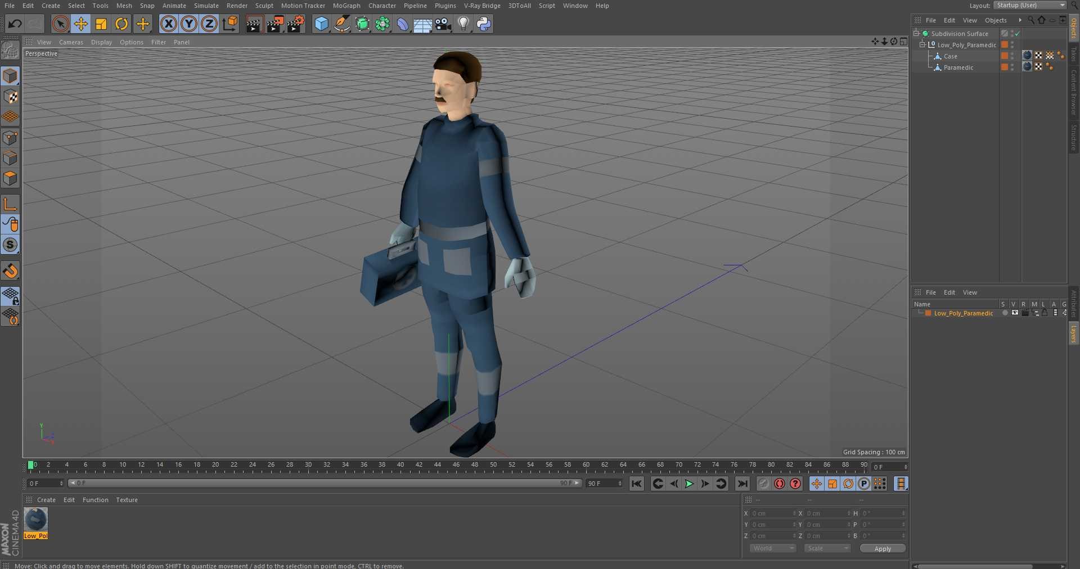
Task: Toggle visibility of Low_Poly_Paramedic layer
Action: pyautogui.click(x=1015, y=313)
